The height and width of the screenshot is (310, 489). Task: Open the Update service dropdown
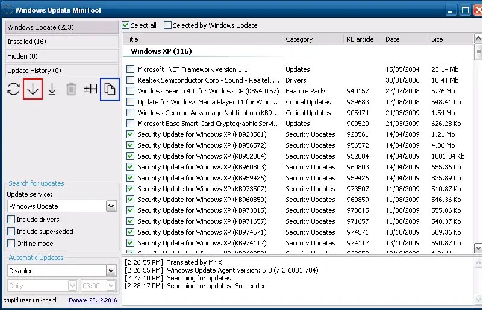click(111, 206)
